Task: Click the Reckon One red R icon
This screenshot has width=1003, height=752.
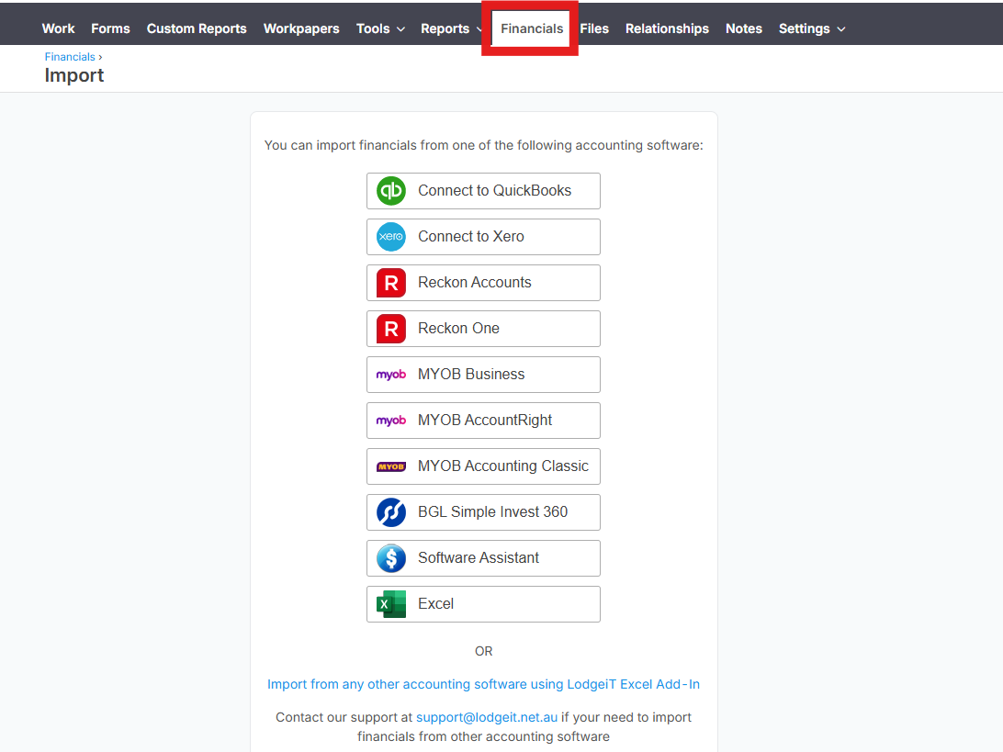Action: pyautogui.click(x=391, y=329)
